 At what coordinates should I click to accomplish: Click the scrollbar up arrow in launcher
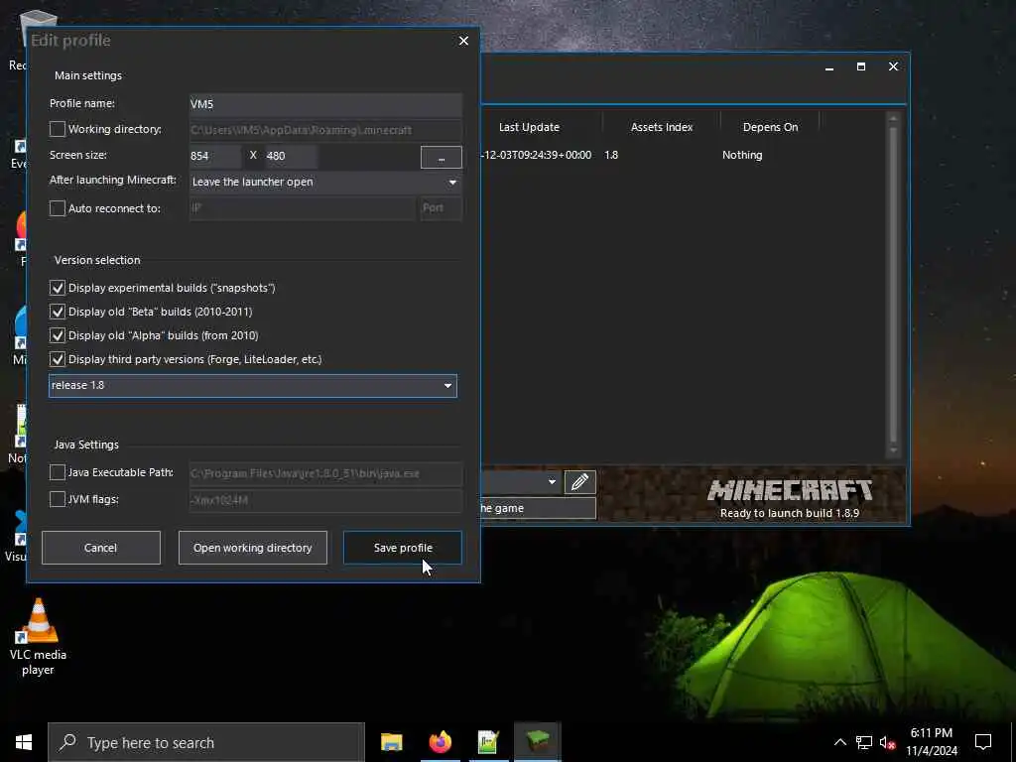[894, 118]
